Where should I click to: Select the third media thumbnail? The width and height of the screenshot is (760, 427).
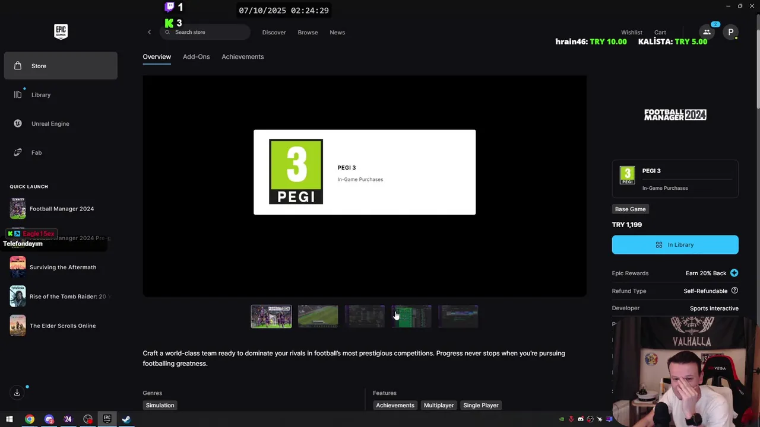(x=365, y=317)
